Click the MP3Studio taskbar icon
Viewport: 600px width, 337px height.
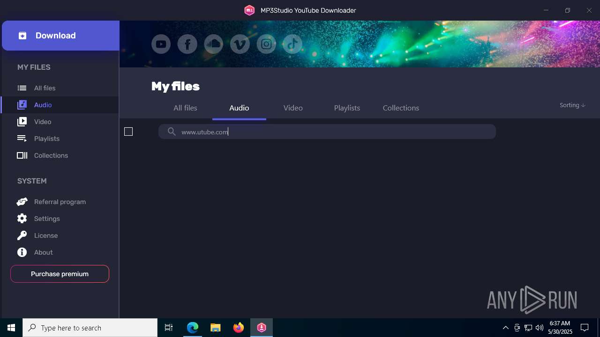click(262, 328)
